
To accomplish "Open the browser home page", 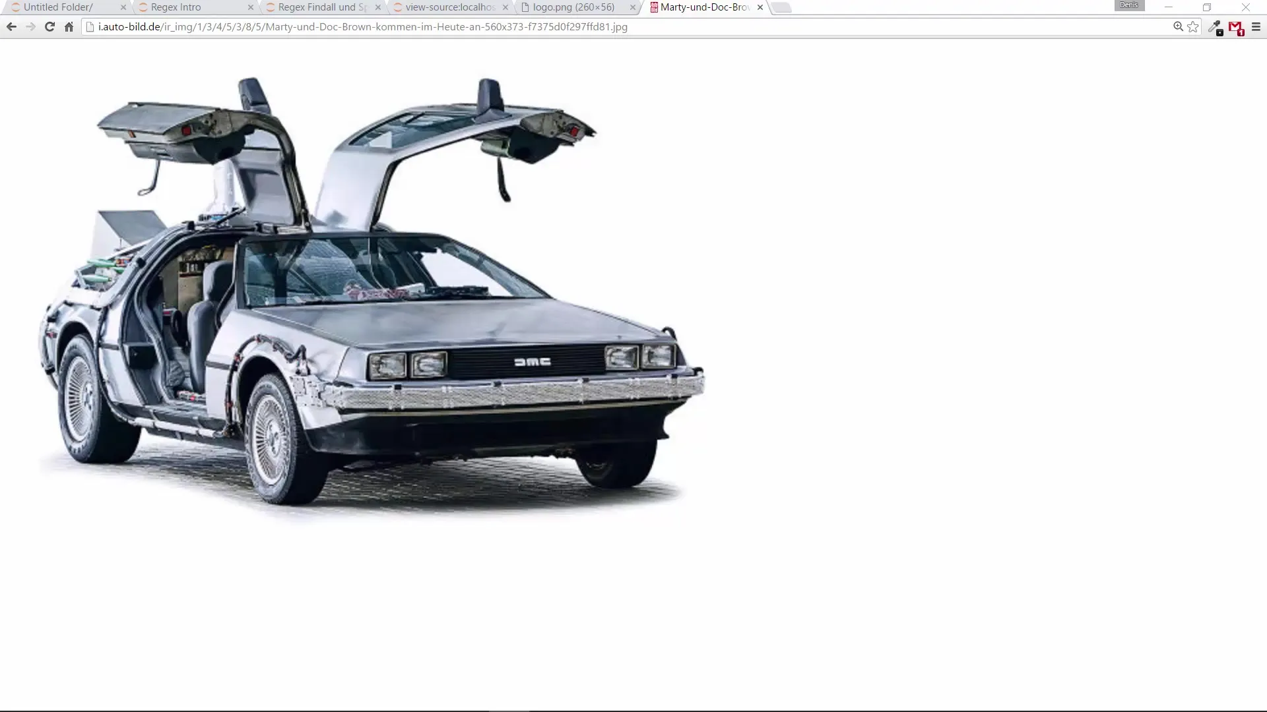I will 69,27.
